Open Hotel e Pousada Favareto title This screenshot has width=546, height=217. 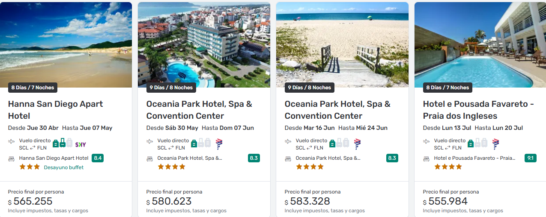[478, 110]
